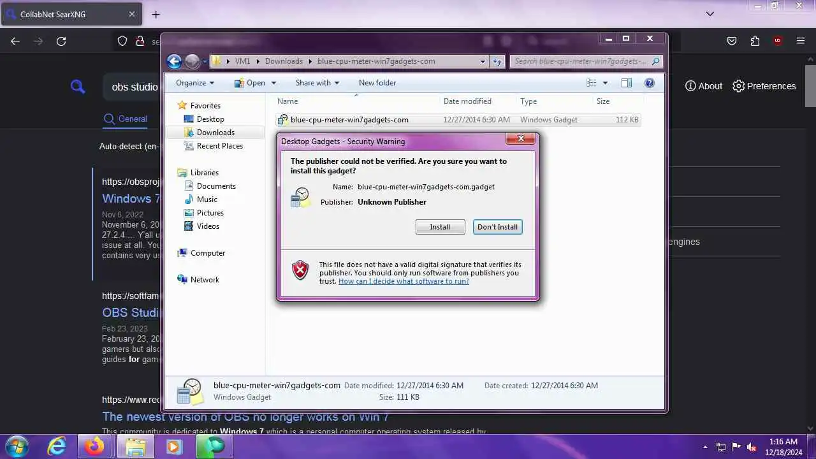Click the SearXNG magnifier logo
Image resolution: width=816 pixels, height=459 pixels.
pyautogui.click(x=78, y=87)
